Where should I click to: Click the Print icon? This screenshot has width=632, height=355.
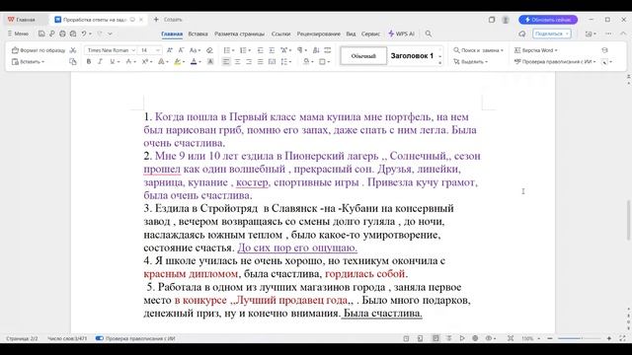(x=62, y=34)
